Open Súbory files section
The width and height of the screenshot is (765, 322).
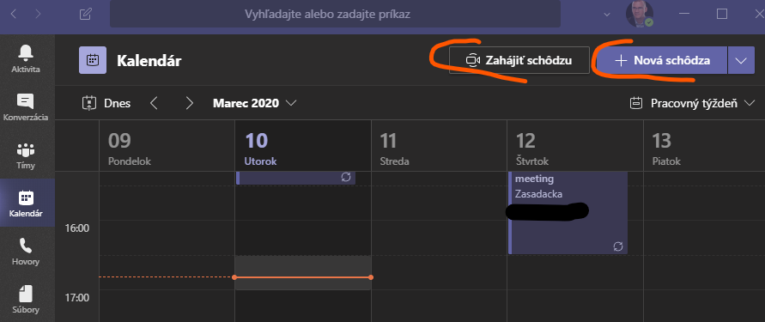click(26, 299)
